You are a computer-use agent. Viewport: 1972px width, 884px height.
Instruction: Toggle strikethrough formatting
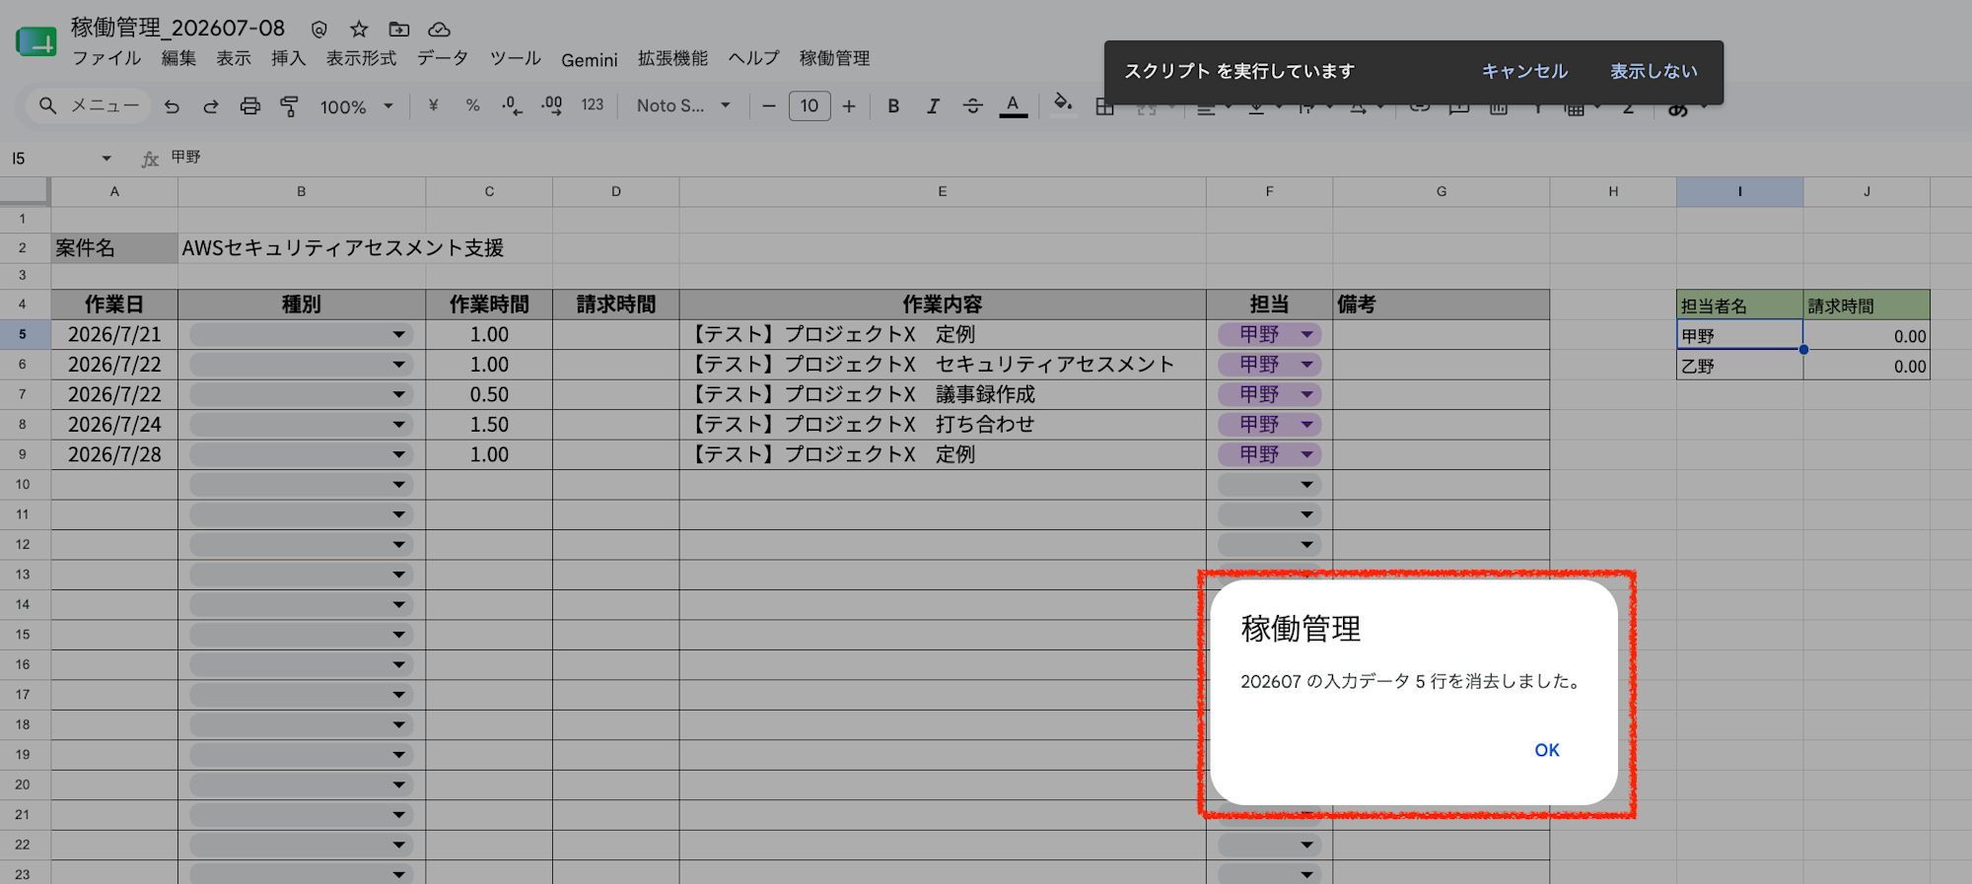[973, 105]
